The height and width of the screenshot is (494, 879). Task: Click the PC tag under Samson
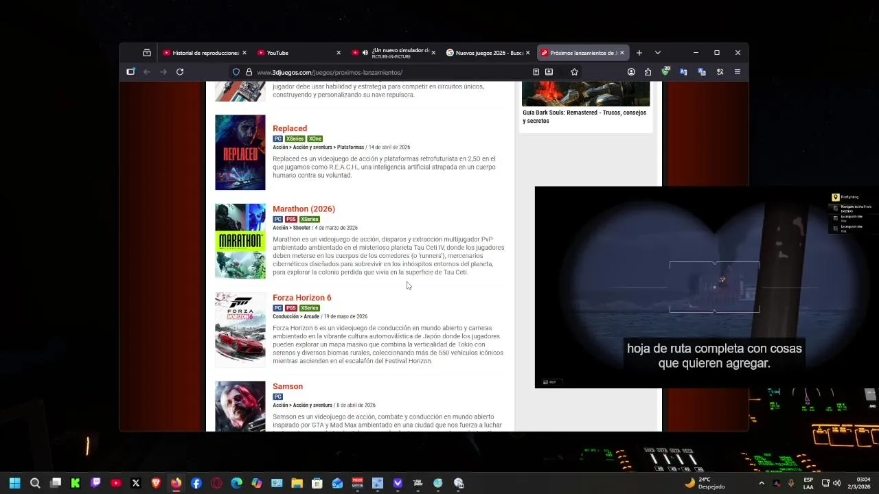[x=277, y=397]
